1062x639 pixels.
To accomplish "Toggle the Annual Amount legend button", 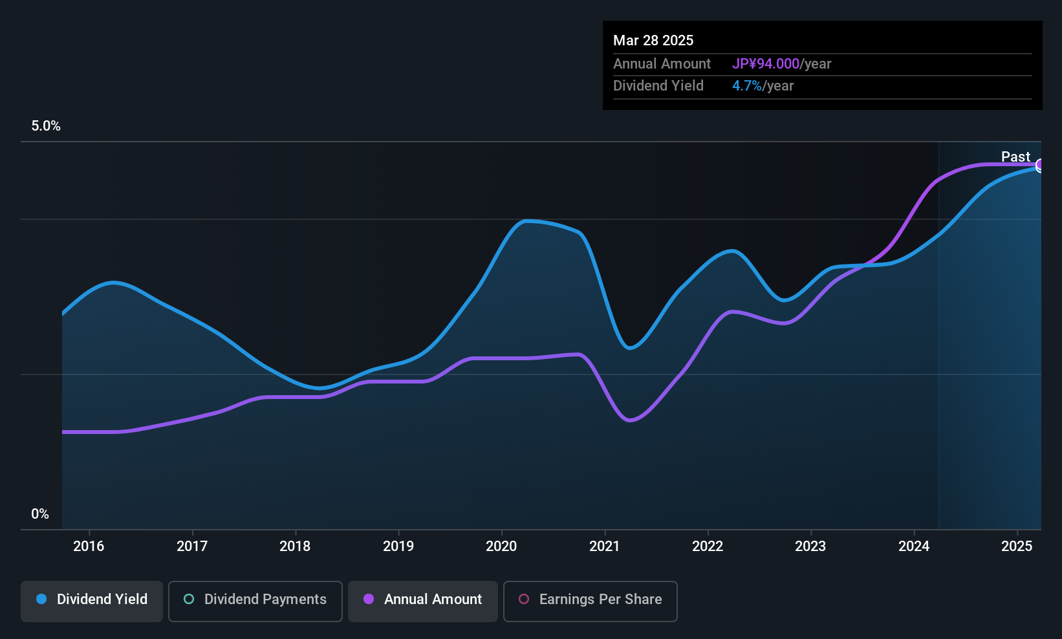I will tap(423, 601).
